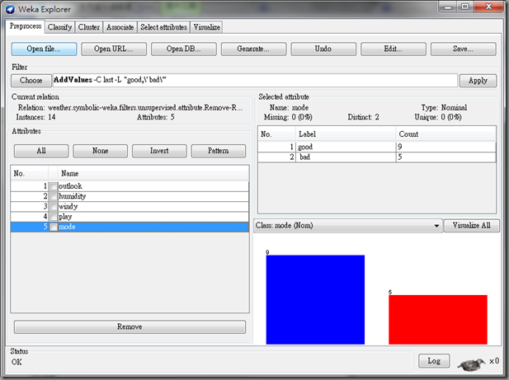
Task: Switch to the Associate tab
Action: [x=120, y=27]
